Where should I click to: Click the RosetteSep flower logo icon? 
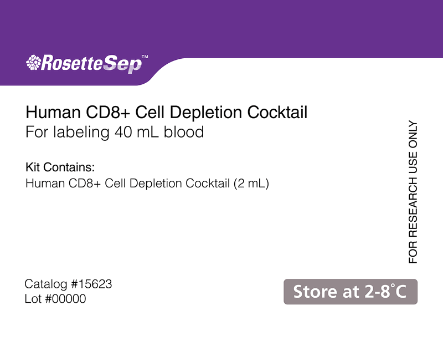(33, 63)
